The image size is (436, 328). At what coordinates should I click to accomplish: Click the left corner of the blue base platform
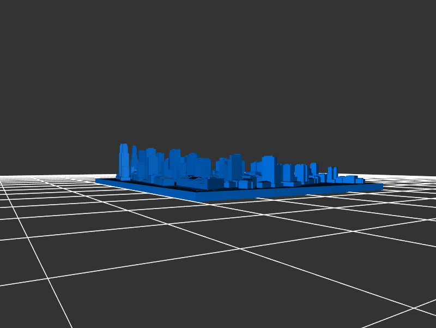tap(98, 180)
